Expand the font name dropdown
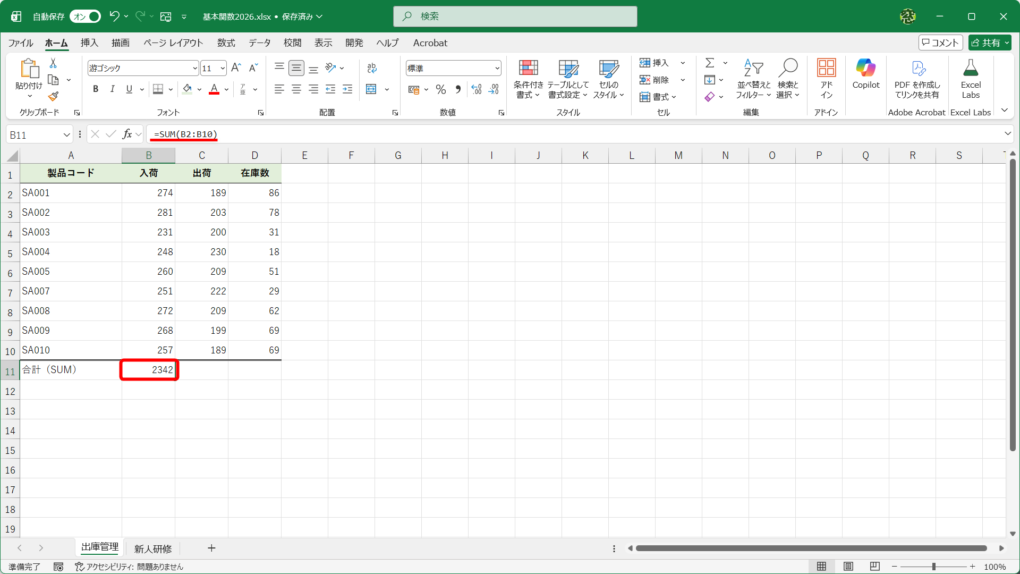 click(x=195, y=68)
